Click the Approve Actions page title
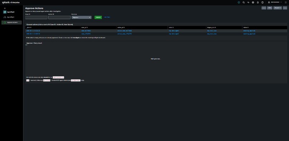 [34, 8]
